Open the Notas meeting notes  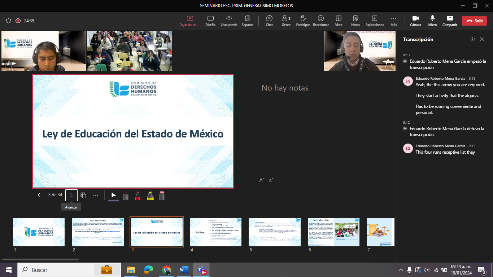tap(355, 21)
